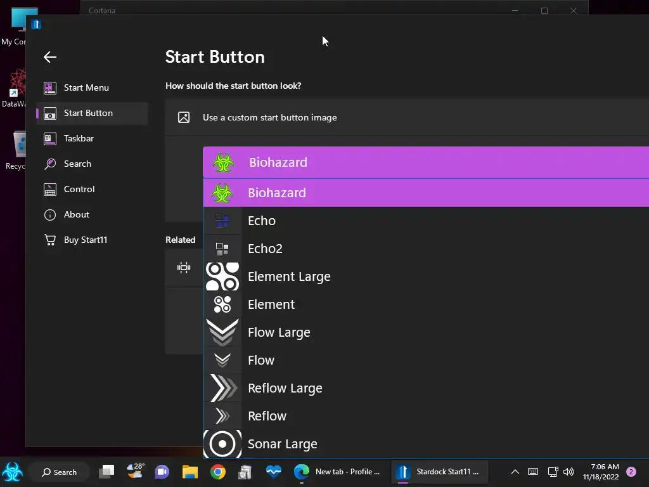Click the Search magnifier sidebar icon
The width and height of the screenshot is (649, 487).
[x=50, y=164]
